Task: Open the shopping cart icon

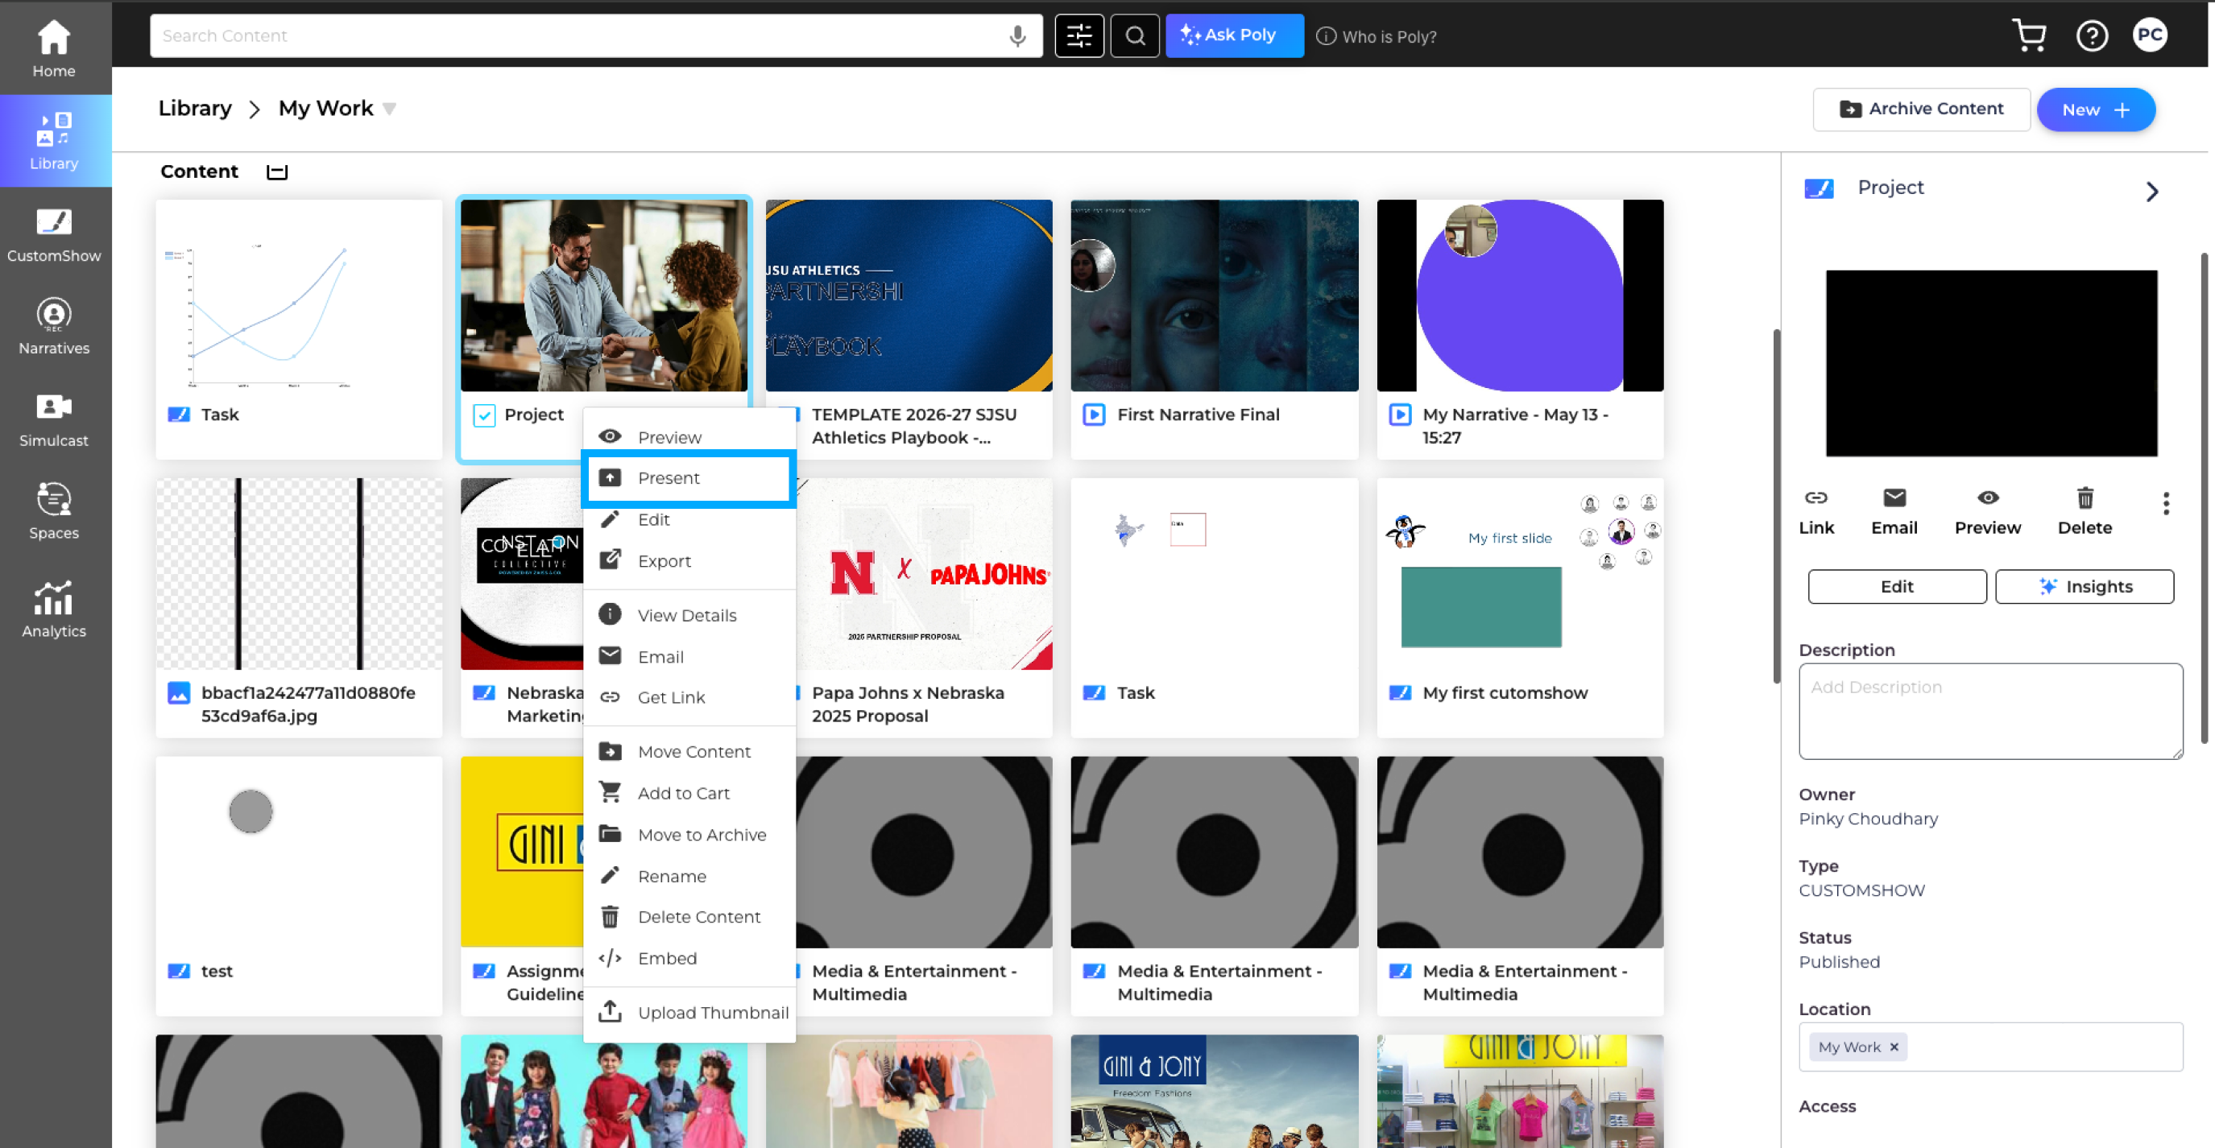Action: pyautogui.click(x=2028, y=35)
